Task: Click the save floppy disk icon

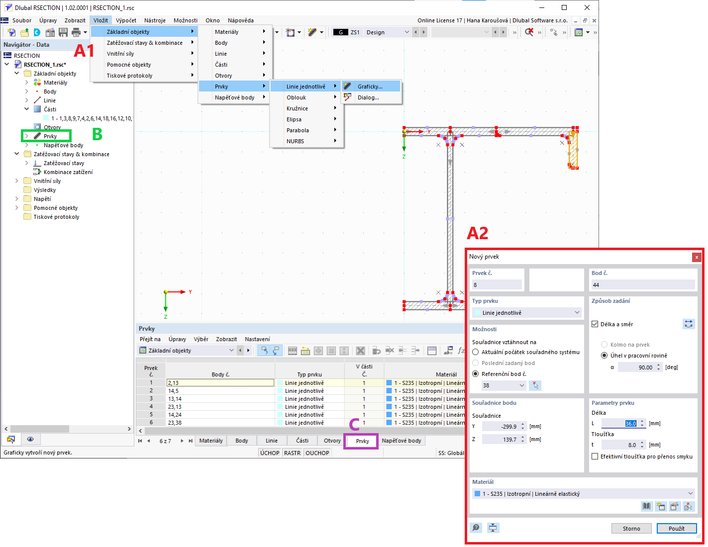Action: pos(63,32)
